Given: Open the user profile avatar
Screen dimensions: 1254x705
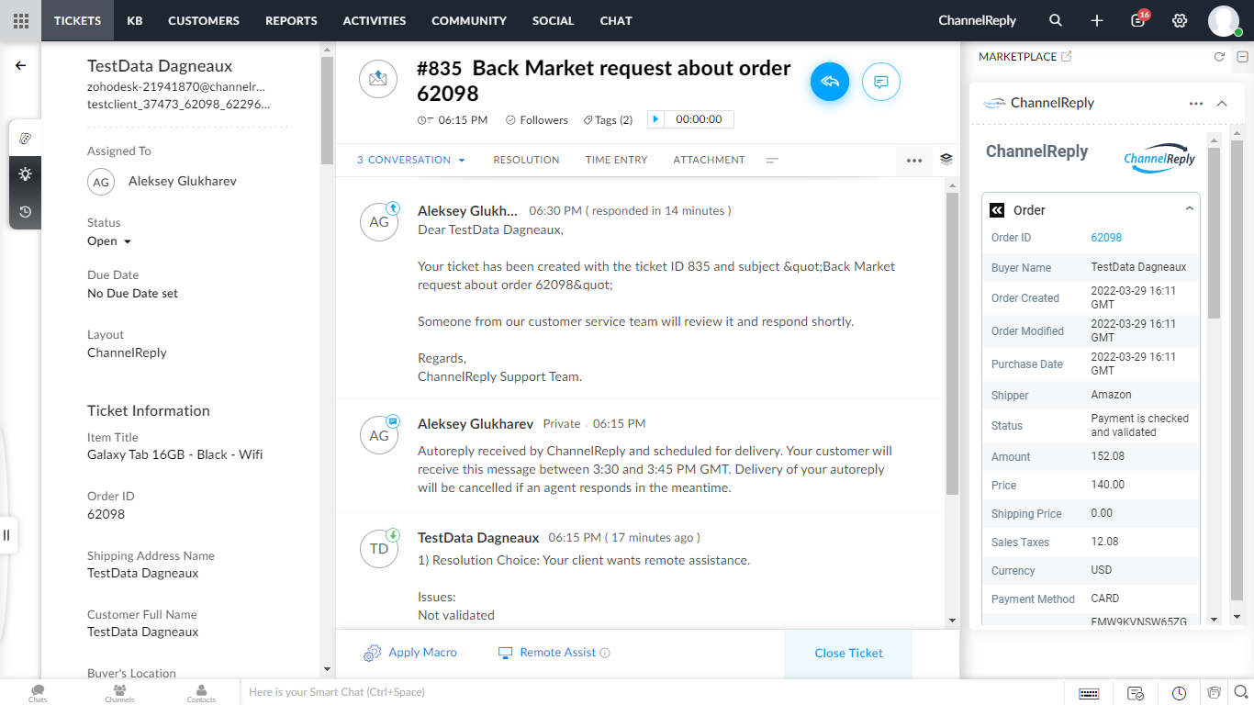Looking at the screenshot, I should tap(1224, 20).
